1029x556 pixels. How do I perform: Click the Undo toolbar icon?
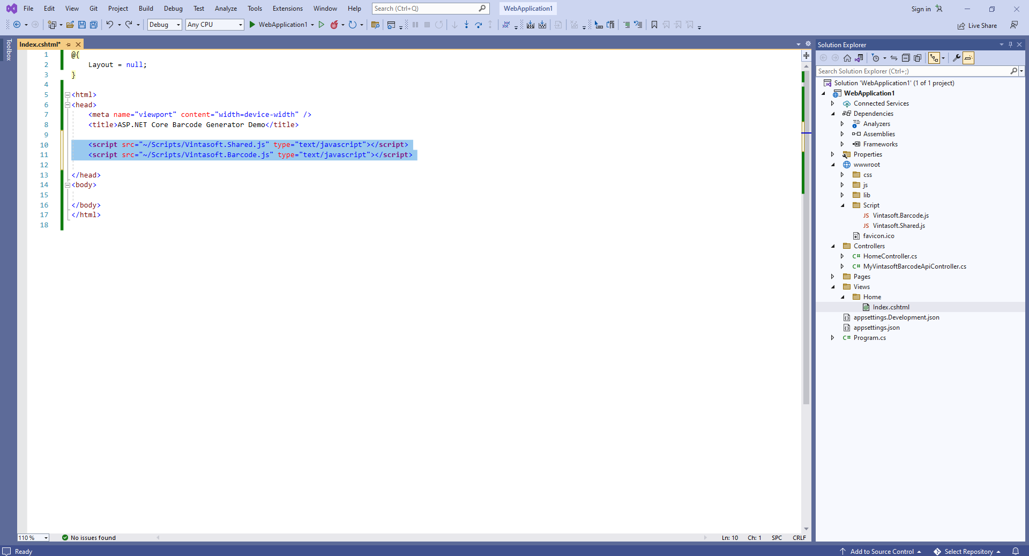point(110,25)
